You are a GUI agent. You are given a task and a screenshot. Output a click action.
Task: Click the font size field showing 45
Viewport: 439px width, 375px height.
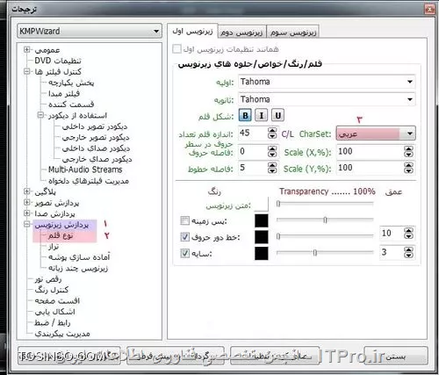tap(253, 133)
